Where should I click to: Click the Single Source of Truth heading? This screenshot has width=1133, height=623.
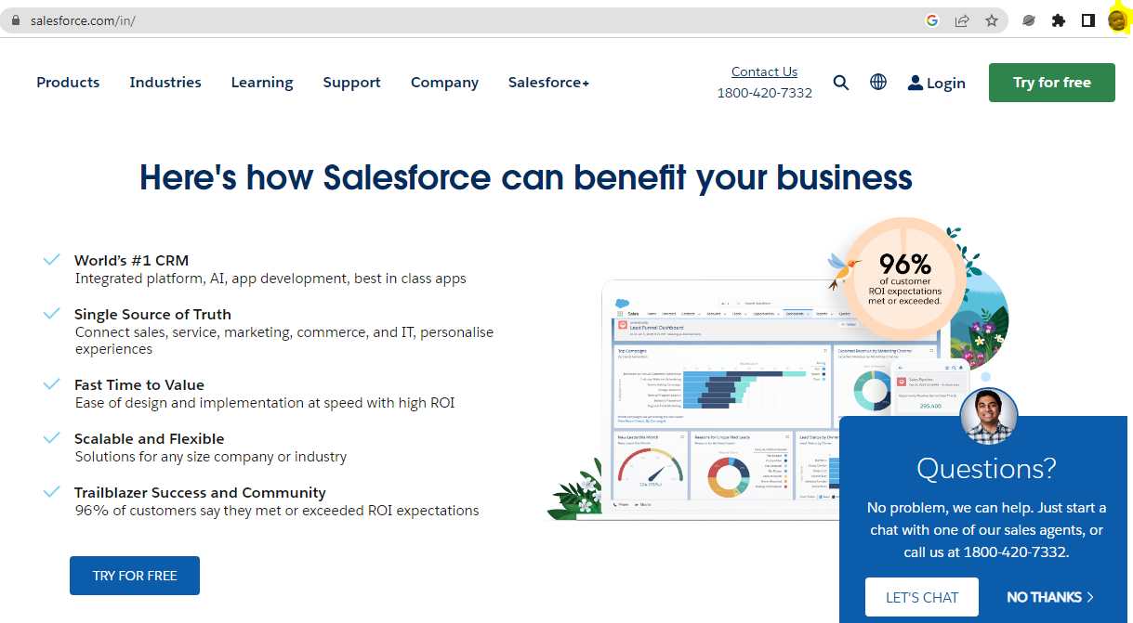pyautogui.click(x=152, y=315)
